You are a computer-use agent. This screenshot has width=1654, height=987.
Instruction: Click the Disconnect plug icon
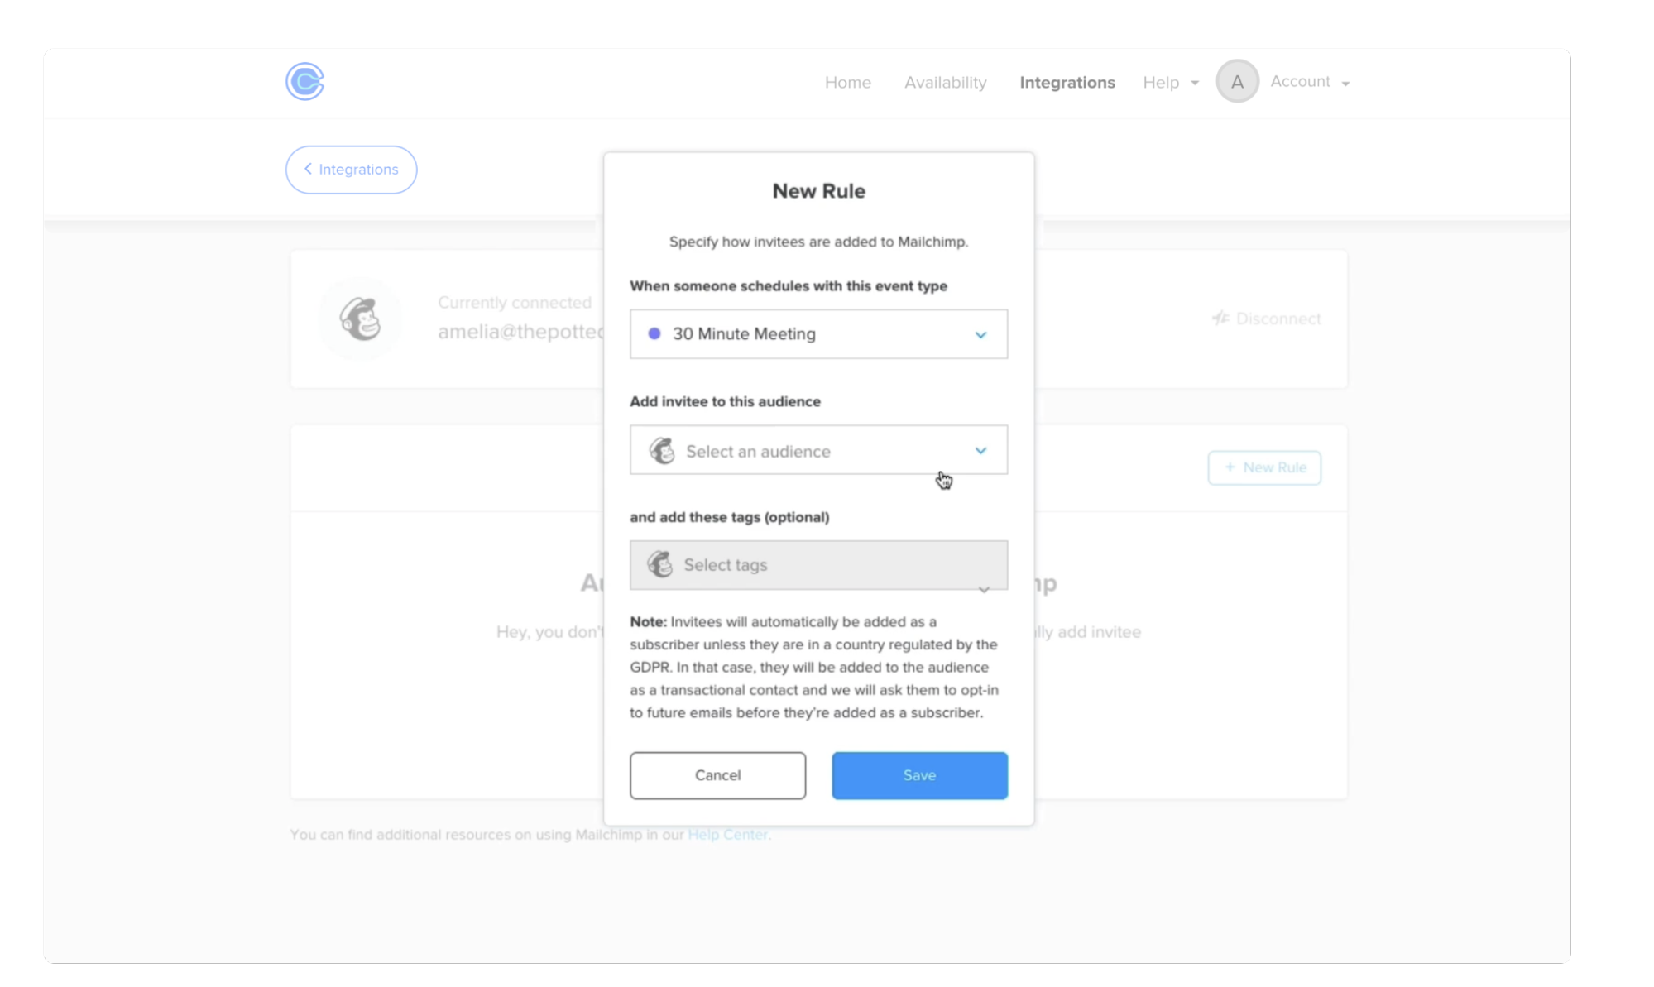click(x=1220, y=319)
